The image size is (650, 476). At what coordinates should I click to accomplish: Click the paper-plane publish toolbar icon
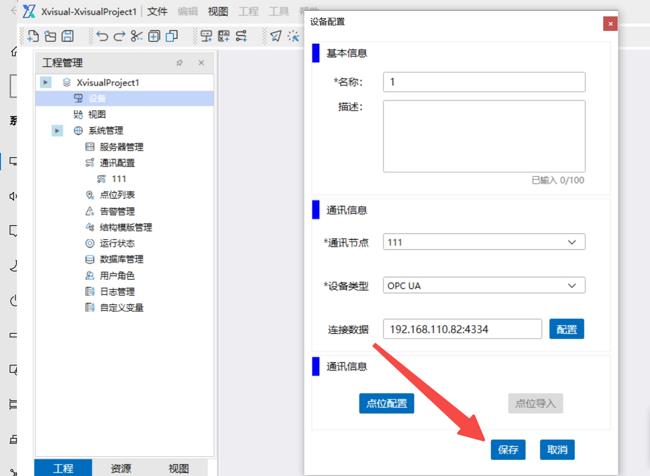click(276, 36)
